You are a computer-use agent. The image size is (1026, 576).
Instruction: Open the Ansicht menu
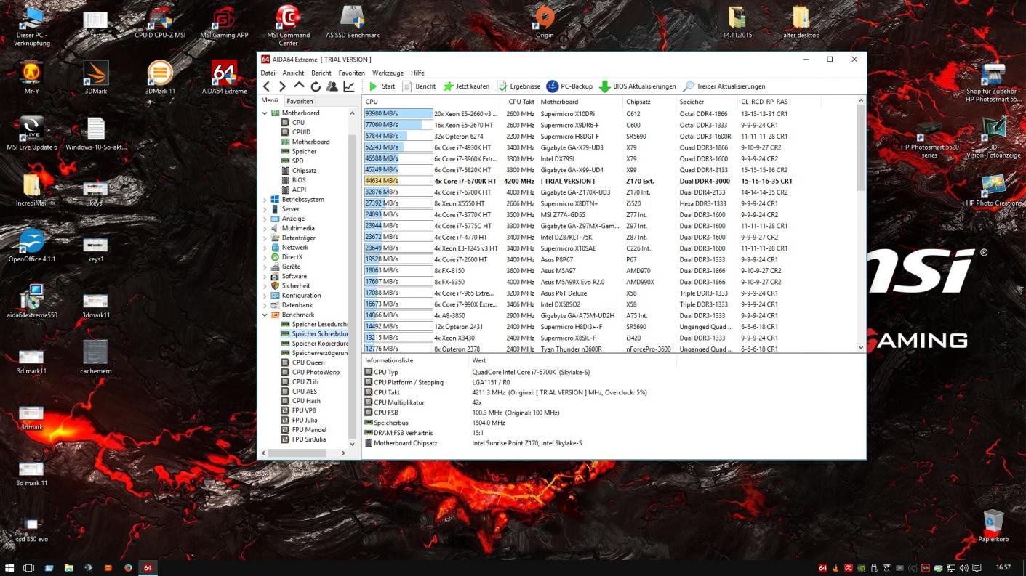(x=293, y=73)
